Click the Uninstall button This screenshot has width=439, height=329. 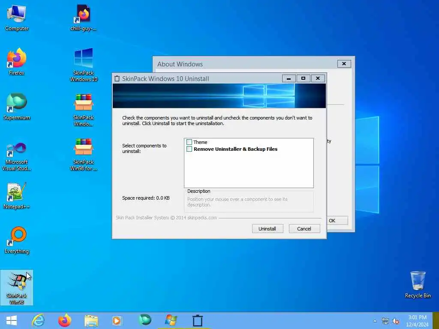268,229
